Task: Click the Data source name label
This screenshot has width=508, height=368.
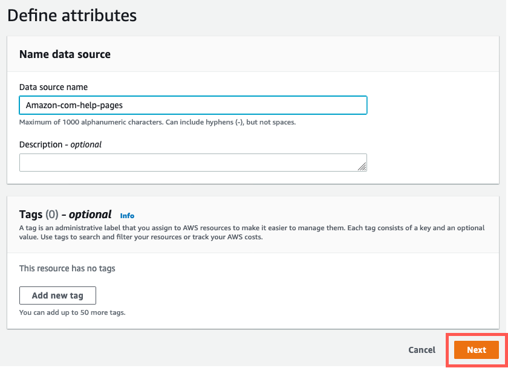Action: tap(53, 88)
